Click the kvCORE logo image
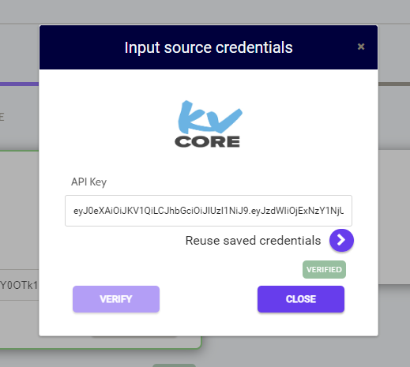Screen dimensions: 410x367 tap(208, 124)
